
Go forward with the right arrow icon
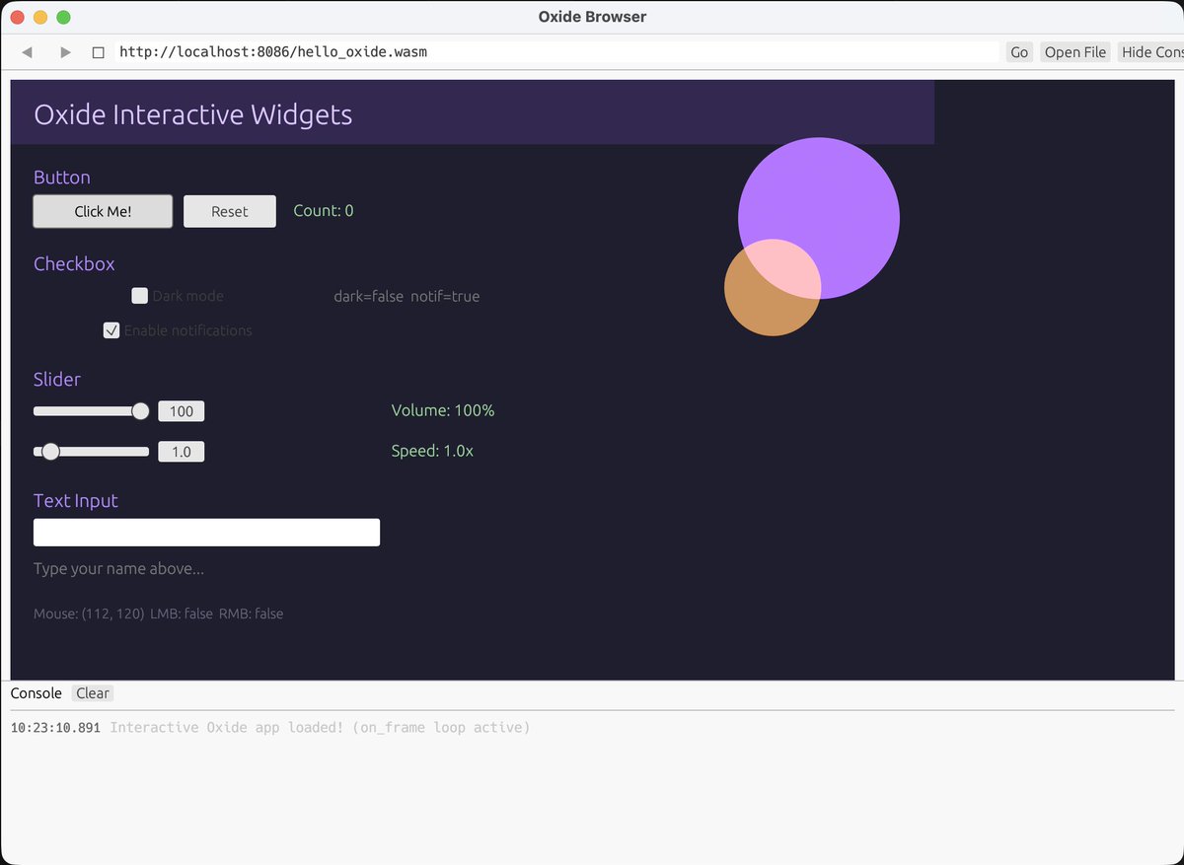pyautogui.click(x=65, y=52)
